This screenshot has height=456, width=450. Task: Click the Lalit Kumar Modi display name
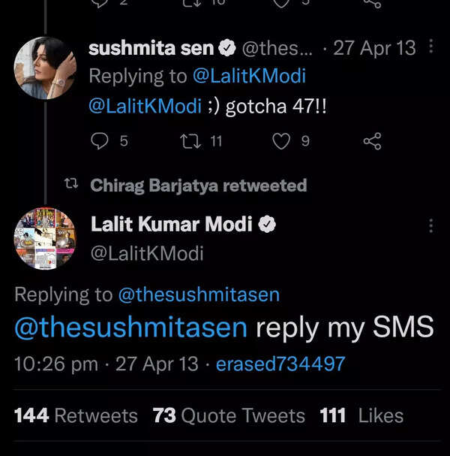pyautogui.click(x=171, y=224)
